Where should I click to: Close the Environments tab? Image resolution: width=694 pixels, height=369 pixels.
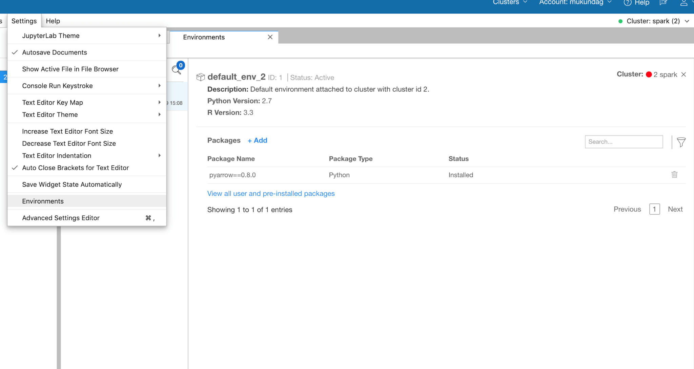[270, 37]
